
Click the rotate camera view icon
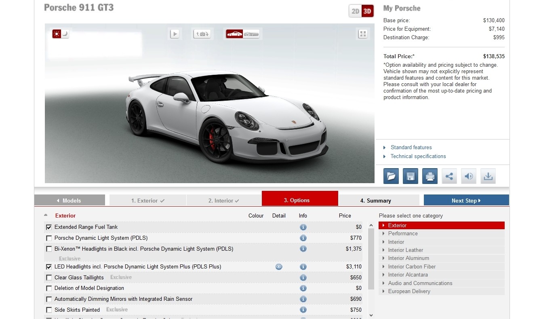(202, 34)
